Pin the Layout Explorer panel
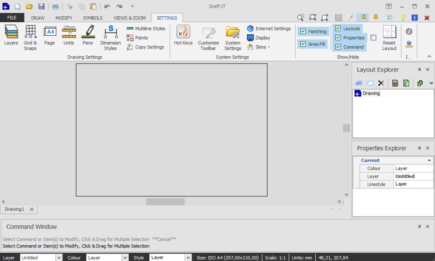Screen dimensions: 435x261 point(420,70)
